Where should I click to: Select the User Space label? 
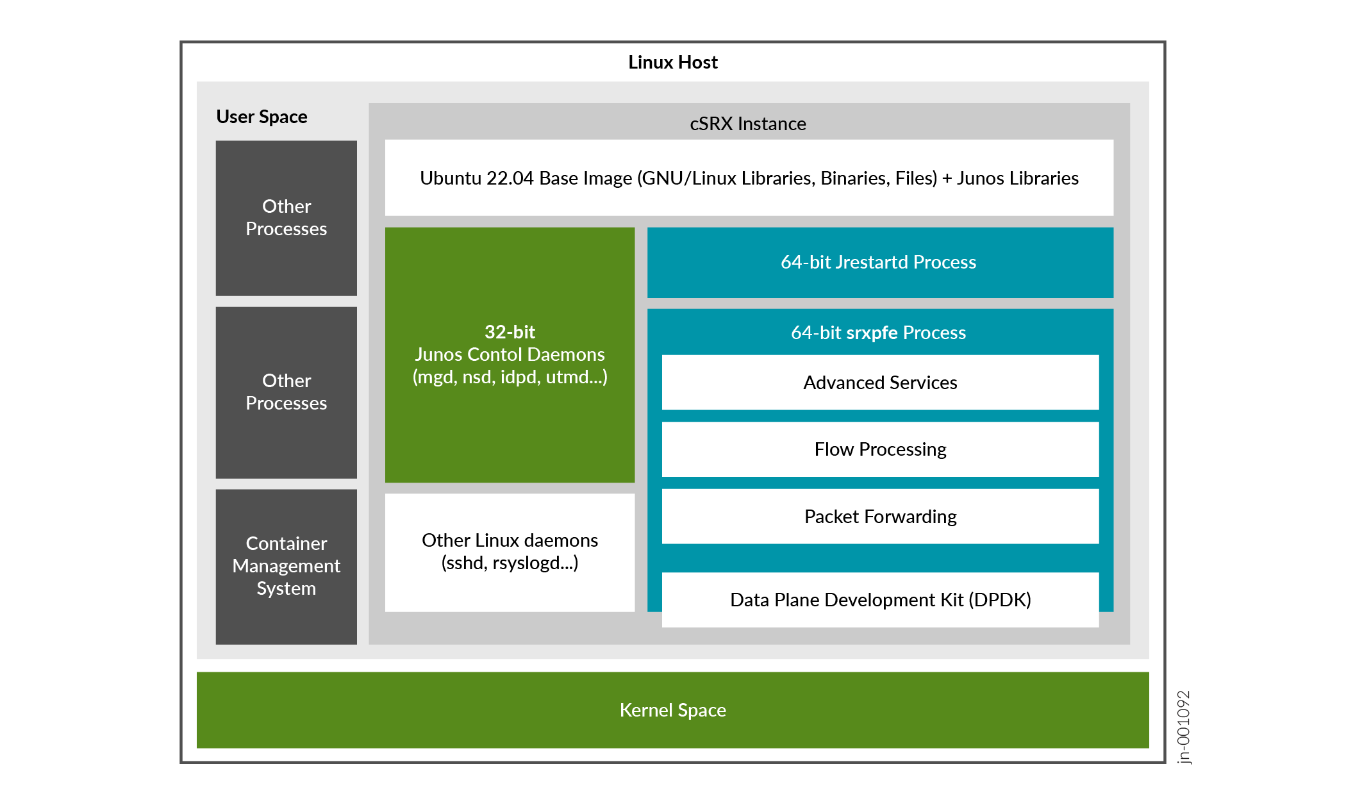point(262,117)
